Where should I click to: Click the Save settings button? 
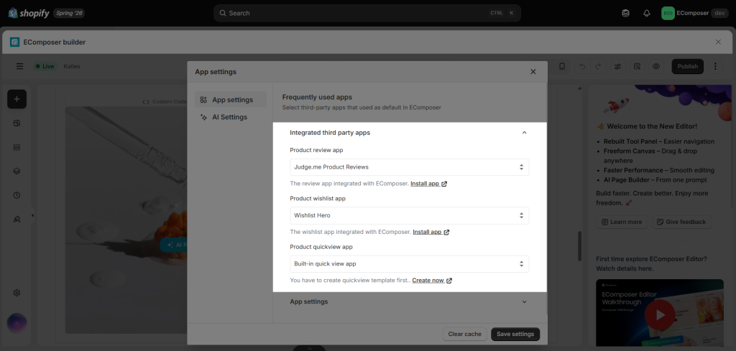click(515, 334)
